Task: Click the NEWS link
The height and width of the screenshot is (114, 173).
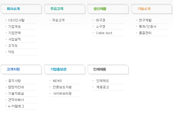Action: 57,81
